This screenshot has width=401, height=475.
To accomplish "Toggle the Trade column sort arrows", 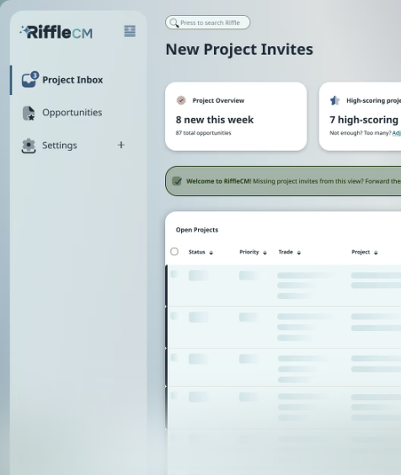I will pos(299,253).
